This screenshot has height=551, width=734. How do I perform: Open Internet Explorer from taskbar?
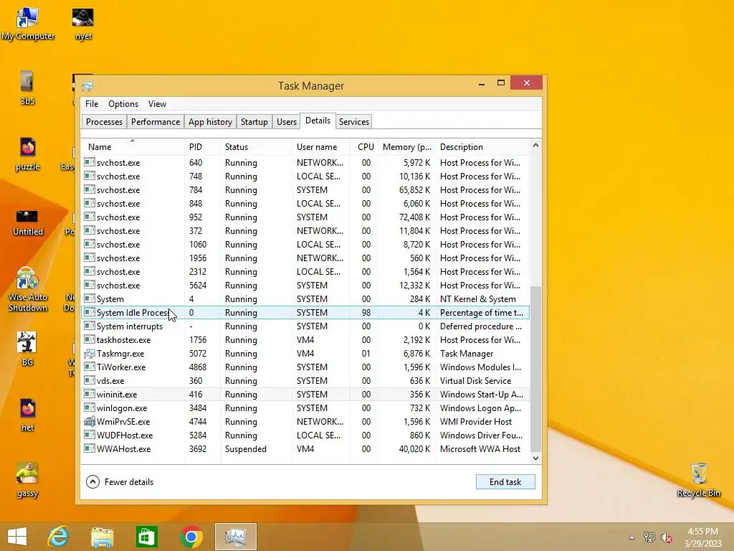tap(59, 537)
